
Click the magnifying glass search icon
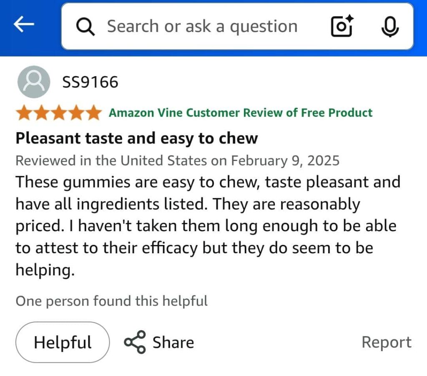(86, 27)
